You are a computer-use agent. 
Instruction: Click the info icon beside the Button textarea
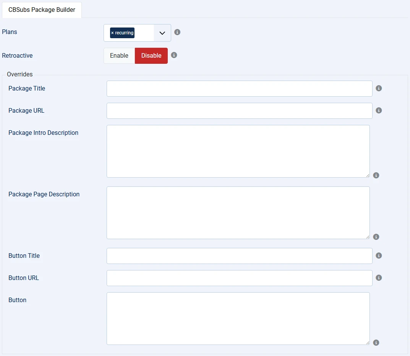click(376, 342)
